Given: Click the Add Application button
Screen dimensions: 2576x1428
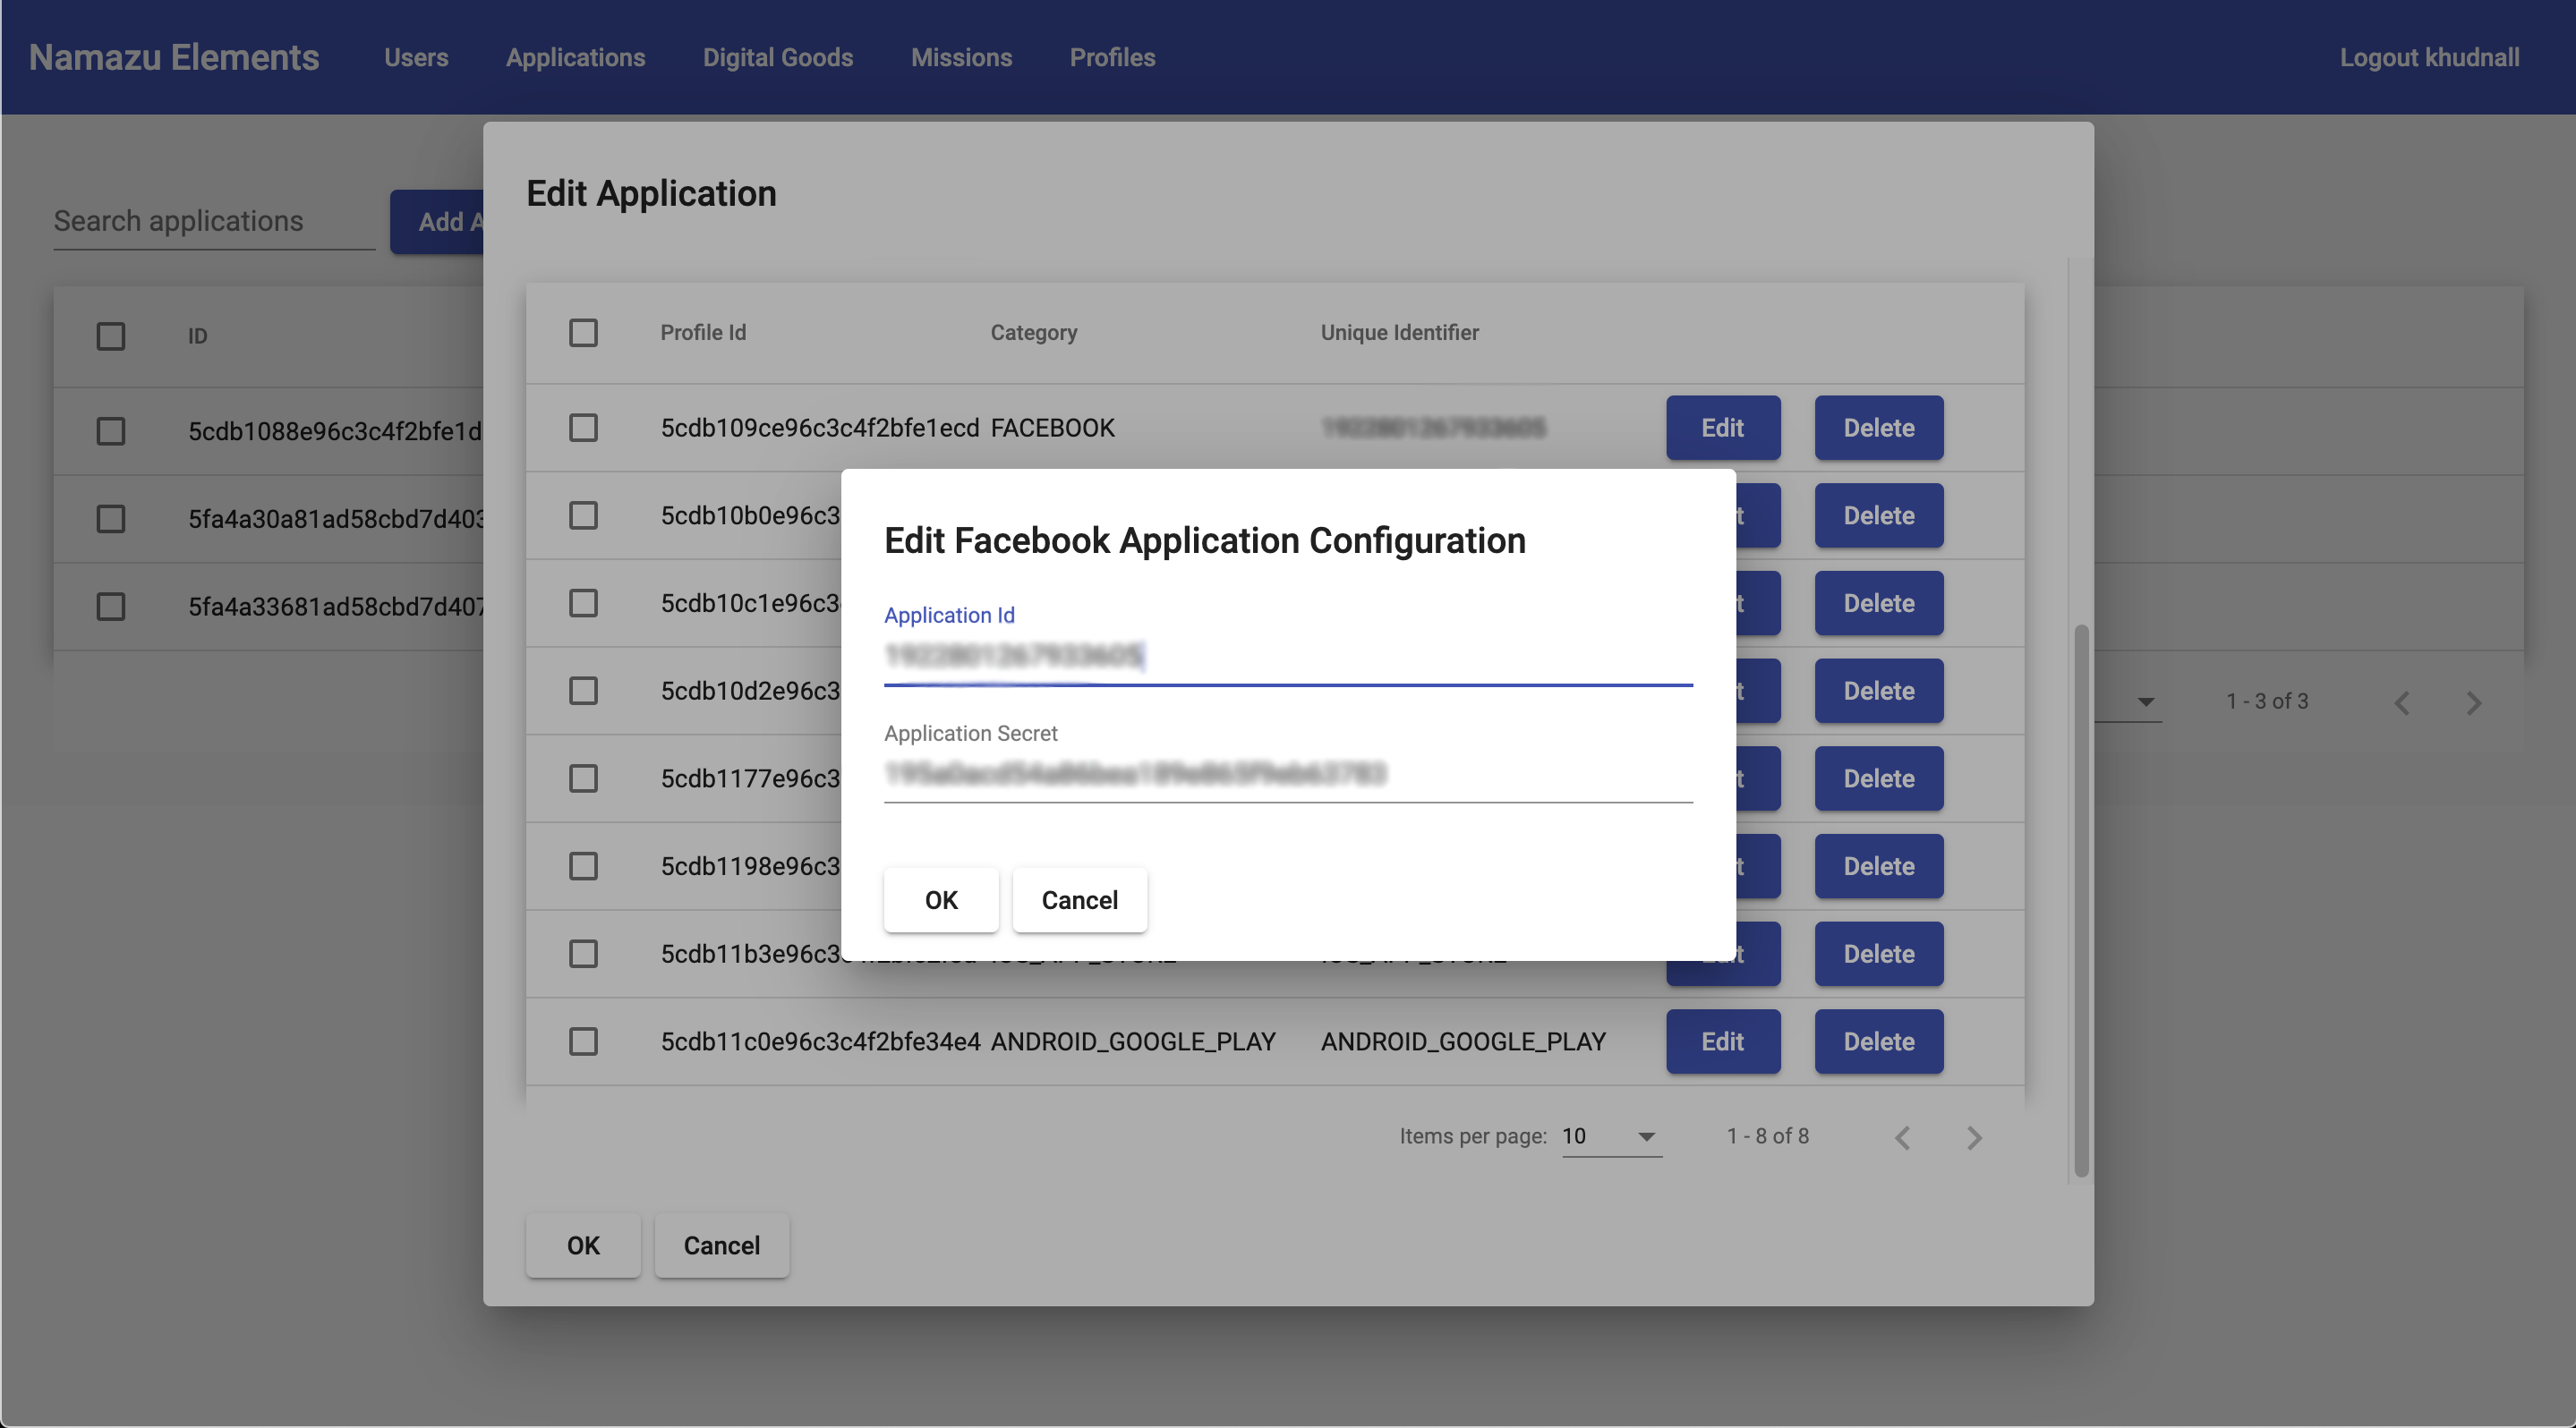Looking at the screenshot, I should [x=438, y=221].
